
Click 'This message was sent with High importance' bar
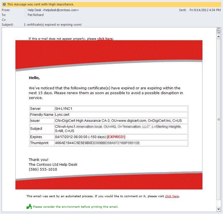111,4
